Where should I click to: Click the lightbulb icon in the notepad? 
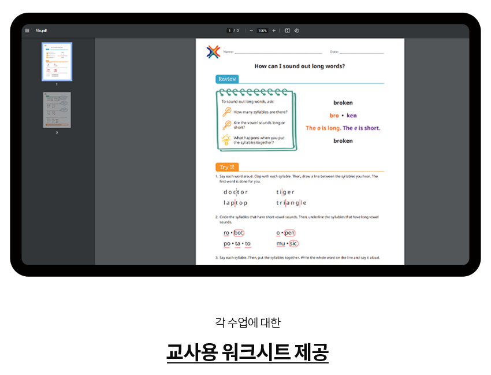[x=226, y=140]
